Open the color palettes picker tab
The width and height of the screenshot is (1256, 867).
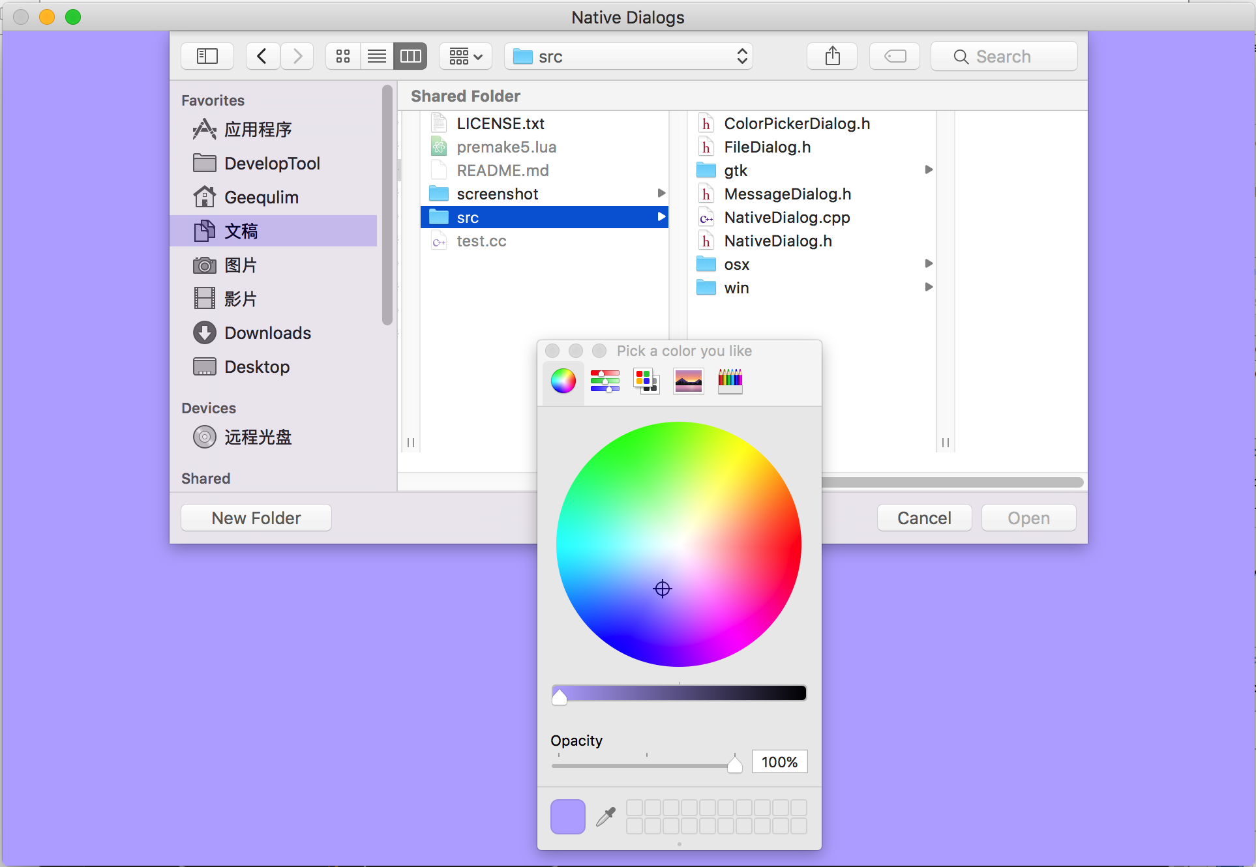pos(646,381)
